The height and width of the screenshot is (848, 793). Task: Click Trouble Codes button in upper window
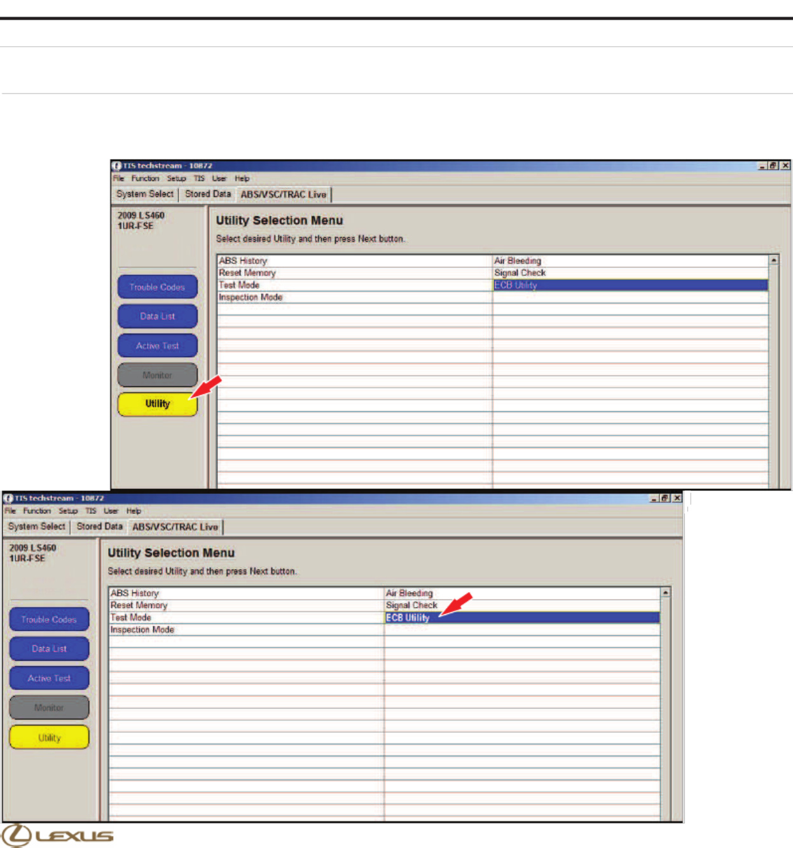coord(157,287)
